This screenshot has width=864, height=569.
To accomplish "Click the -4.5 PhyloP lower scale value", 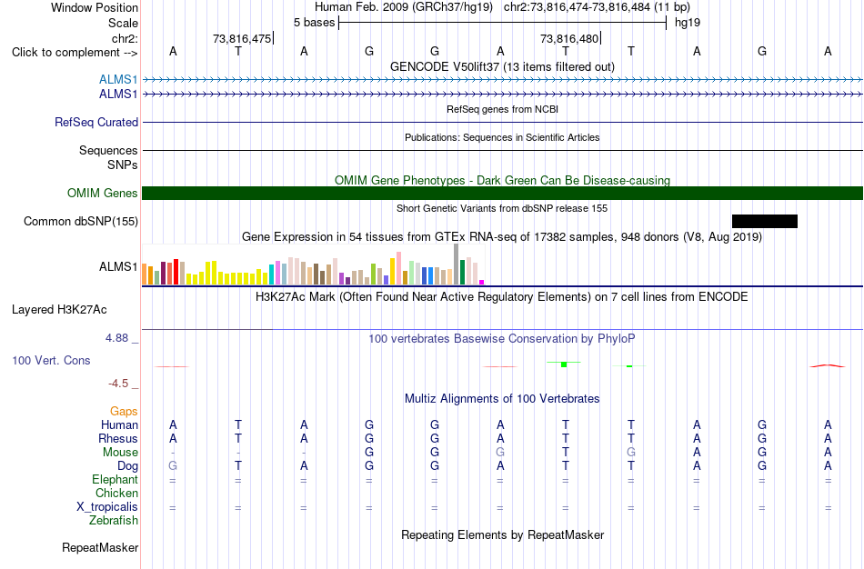I will [x=118, y=384].
